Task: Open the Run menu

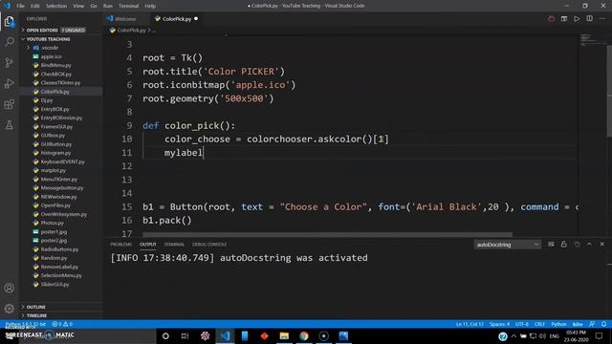Action: (x=108, y=6)
